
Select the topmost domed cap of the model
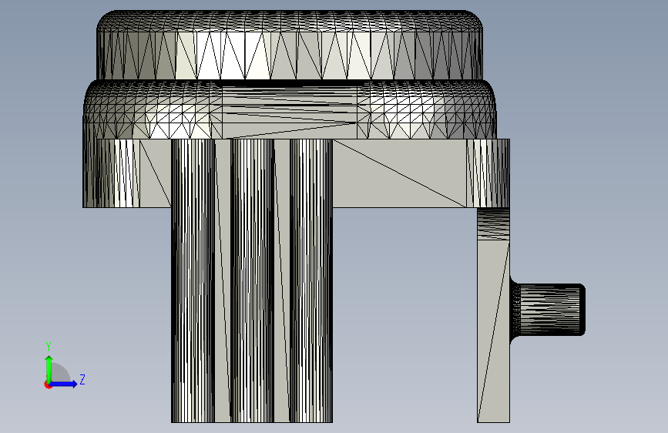click(x=290, y=45)
